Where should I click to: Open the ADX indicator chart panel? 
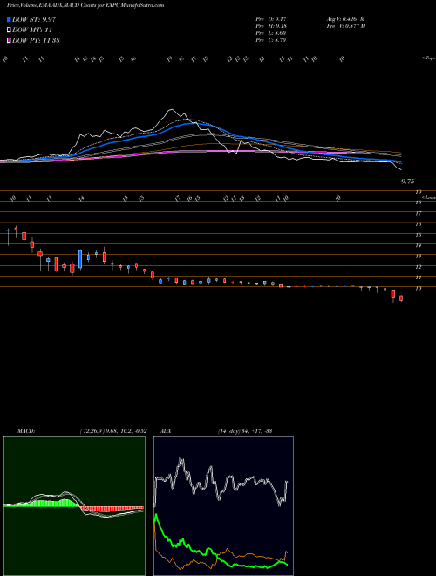223,506
